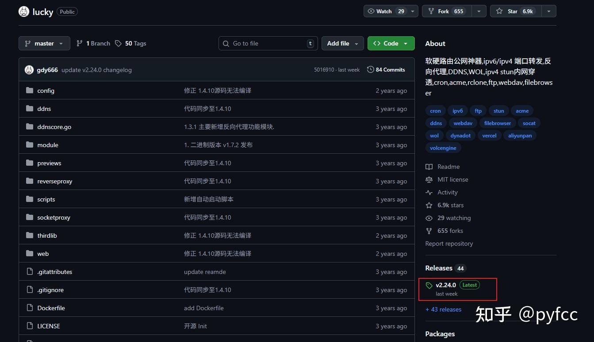Click the Activity pulse icon

click(429, 192)
